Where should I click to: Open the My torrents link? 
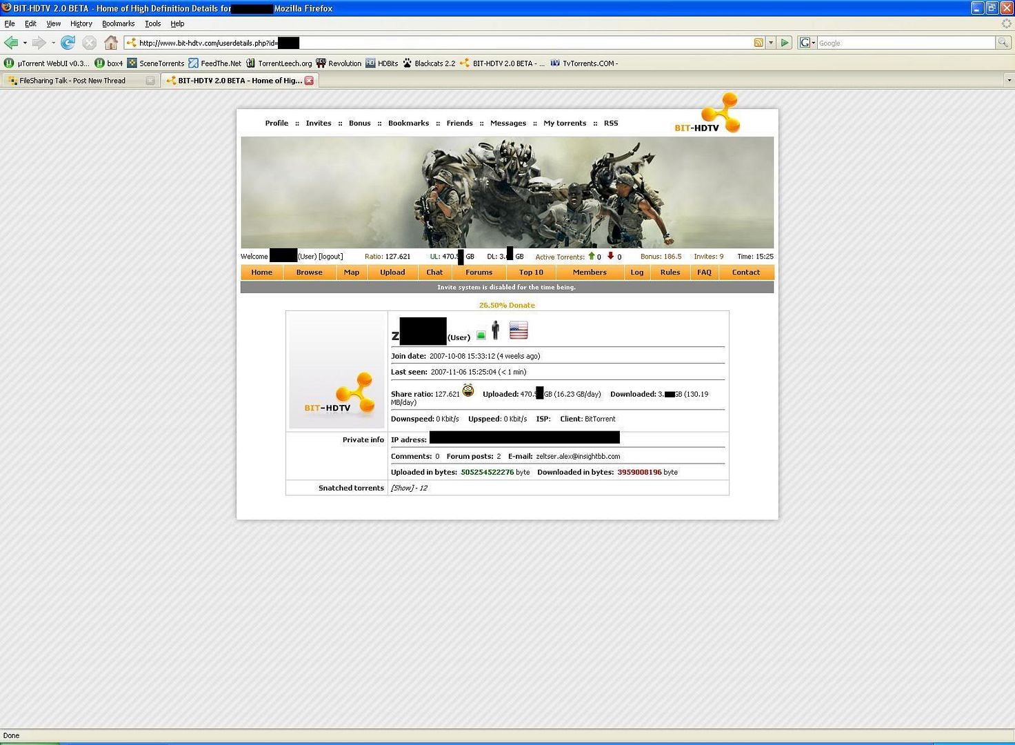[x=565, y=123]
